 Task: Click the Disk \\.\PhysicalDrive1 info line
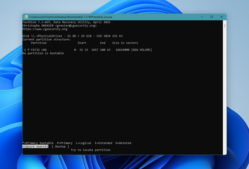[72, 36]
